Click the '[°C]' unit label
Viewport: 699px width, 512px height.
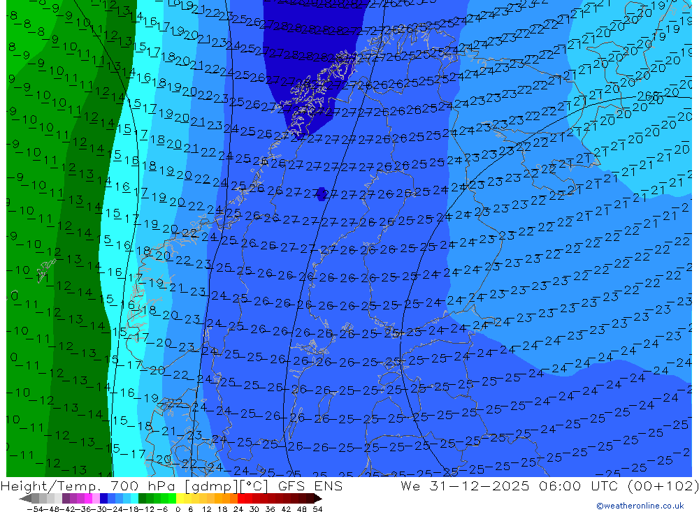click(x=254, y=486)
